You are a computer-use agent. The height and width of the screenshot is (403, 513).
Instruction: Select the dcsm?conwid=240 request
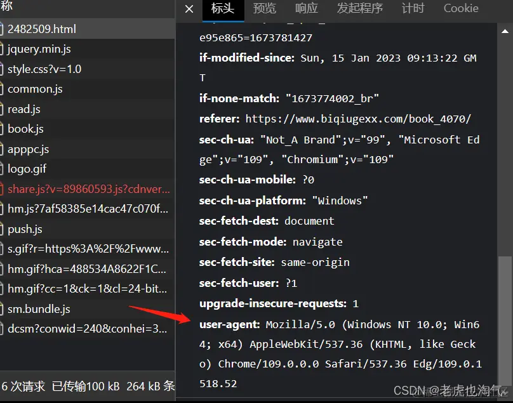(88, 328)
